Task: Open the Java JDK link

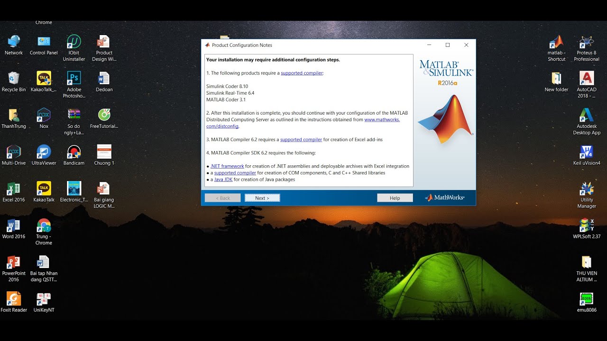Action: point(223,179)
